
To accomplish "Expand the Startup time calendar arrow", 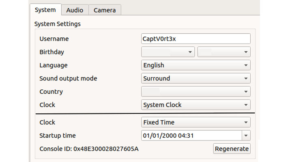I will (x=246, y=136).
